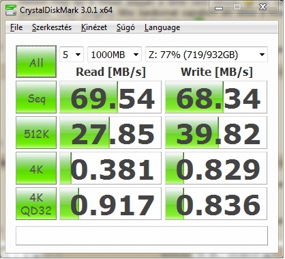Click the 4K QD32 write result 0.836
The width and height of the screenshot is (285, 259).
click(216, 204)
